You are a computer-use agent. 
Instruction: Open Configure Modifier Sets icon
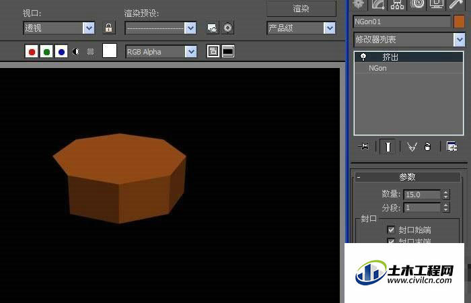451,147
